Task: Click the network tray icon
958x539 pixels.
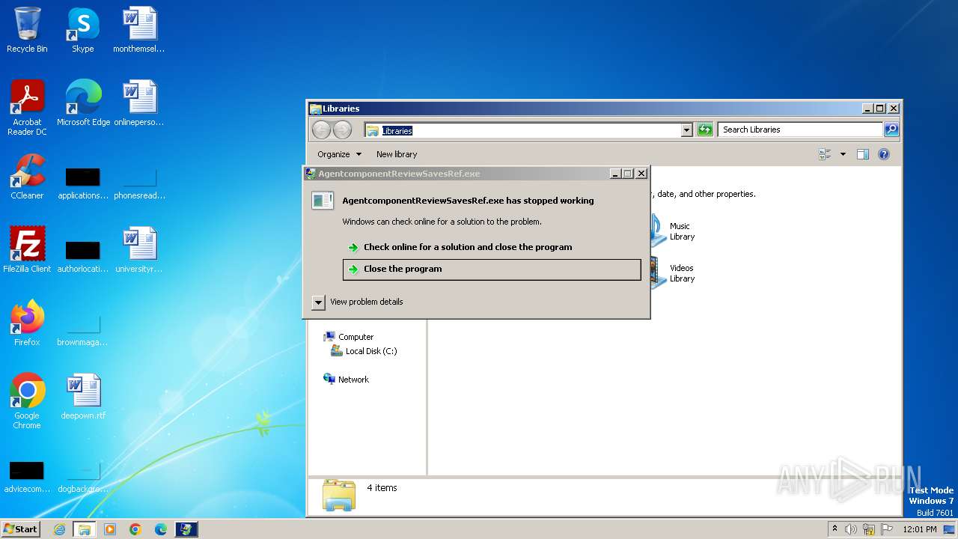Action: click(x=869, y=529)
